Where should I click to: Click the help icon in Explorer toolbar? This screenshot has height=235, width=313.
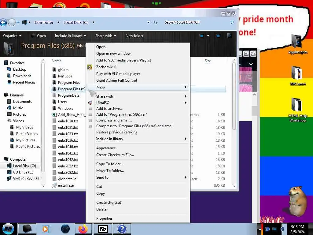(x=229, y=36)
